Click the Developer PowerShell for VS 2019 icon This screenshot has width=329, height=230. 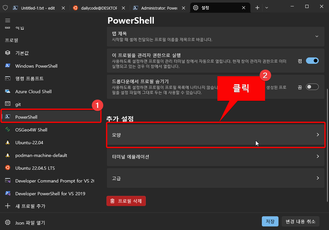pos(8,193)
